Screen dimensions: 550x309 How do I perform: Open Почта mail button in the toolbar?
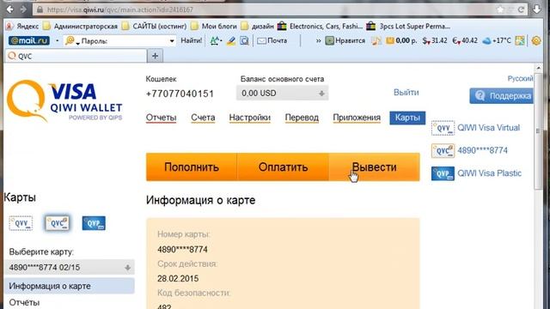click(272, 40)
